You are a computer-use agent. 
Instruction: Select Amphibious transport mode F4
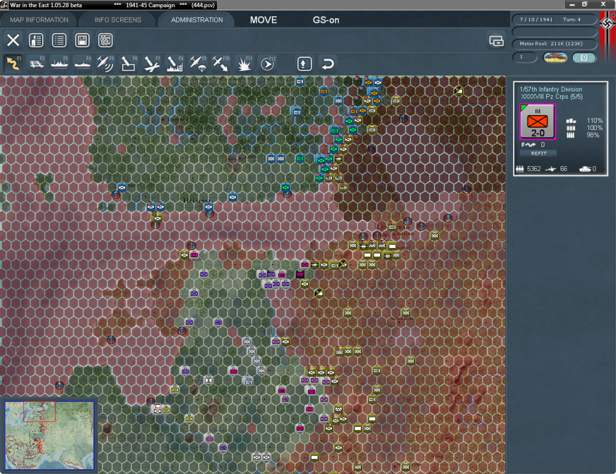click(x=82, y=63)
